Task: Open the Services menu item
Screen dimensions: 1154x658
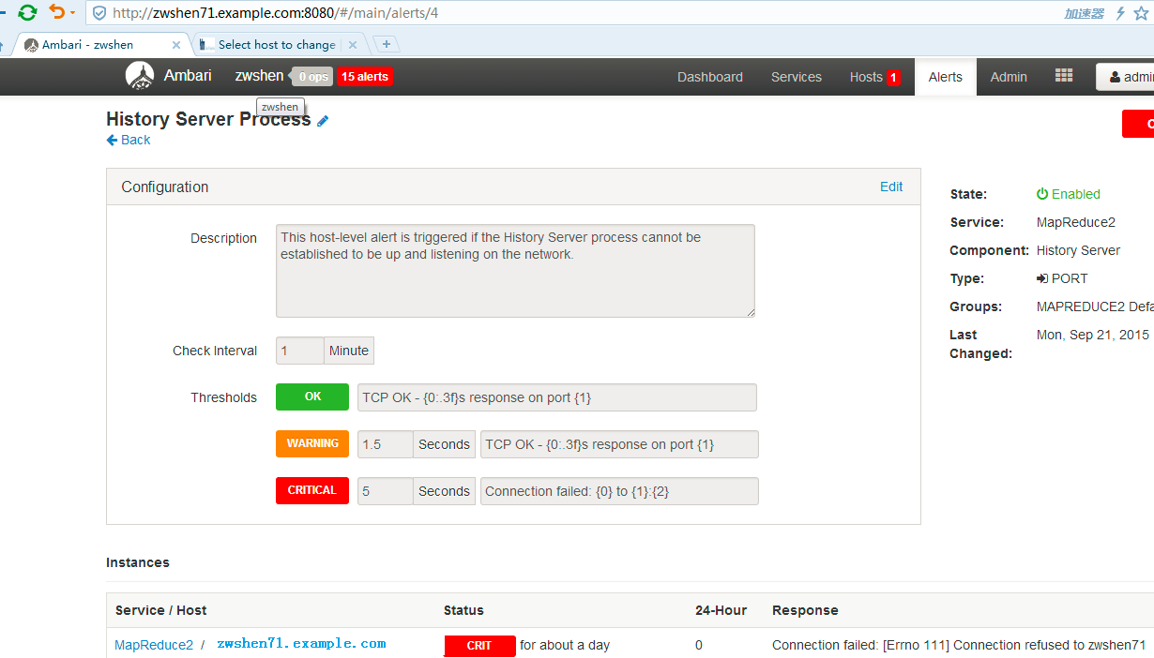Action: 797,77
